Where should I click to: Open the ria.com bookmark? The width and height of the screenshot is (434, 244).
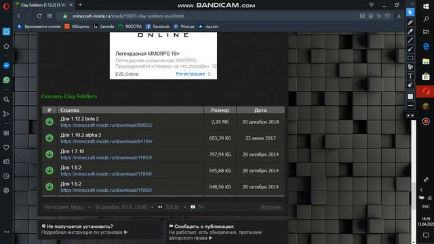point(208,26)
